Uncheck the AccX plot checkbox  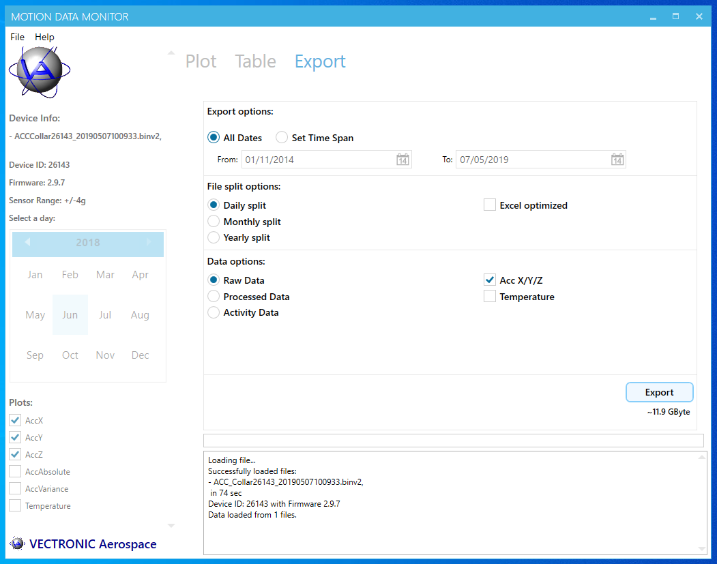(x=15, y=420)
